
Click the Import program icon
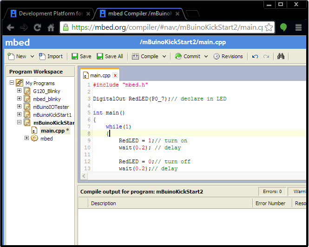tap(42, 56)
